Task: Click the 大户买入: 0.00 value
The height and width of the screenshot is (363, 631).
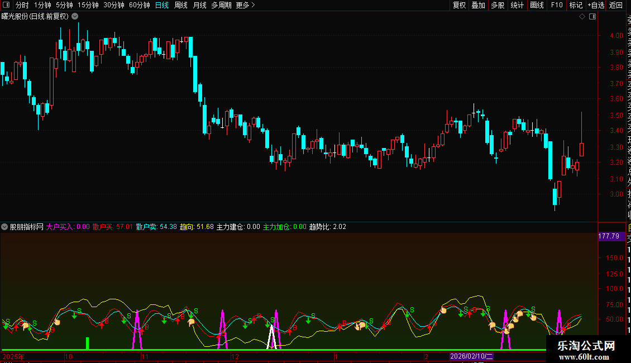Action: point(68,227)
